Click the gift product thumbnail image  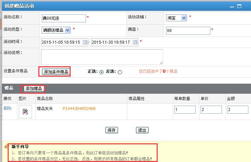(x=25, y=112)
